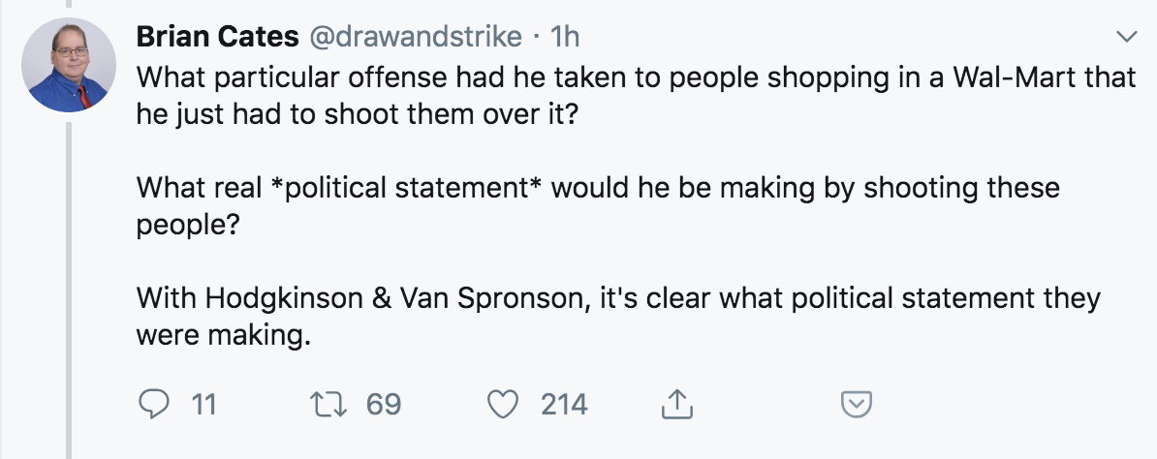
Task: Open the @drawandstrike handle link
Action: click(419, 37)
